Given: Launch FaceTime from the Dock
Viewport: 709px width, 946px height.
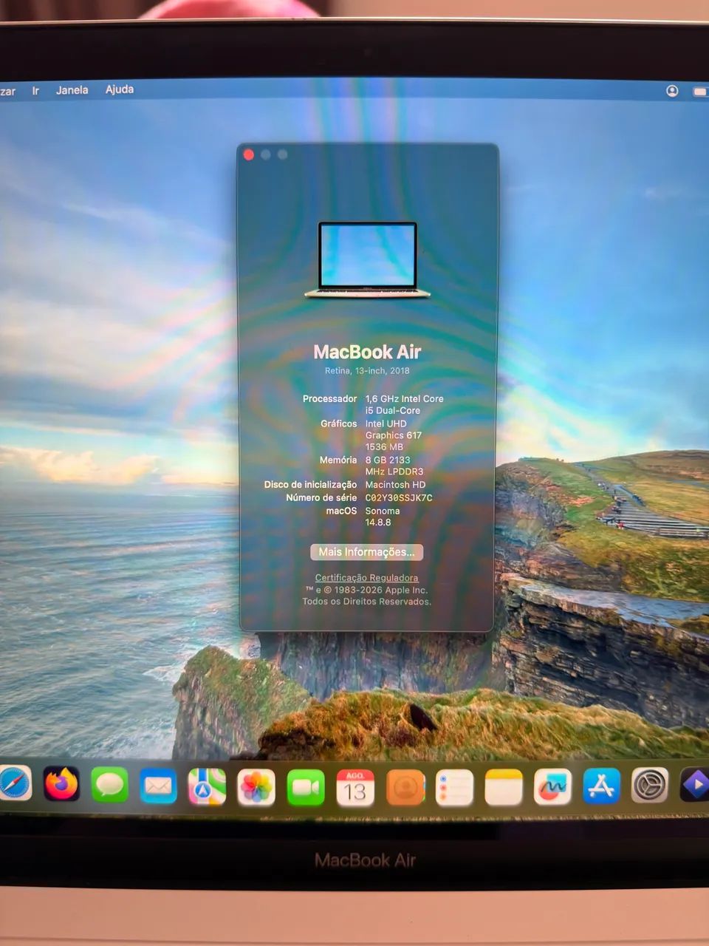Looking at the screenshot, I should tap(306, 788).
